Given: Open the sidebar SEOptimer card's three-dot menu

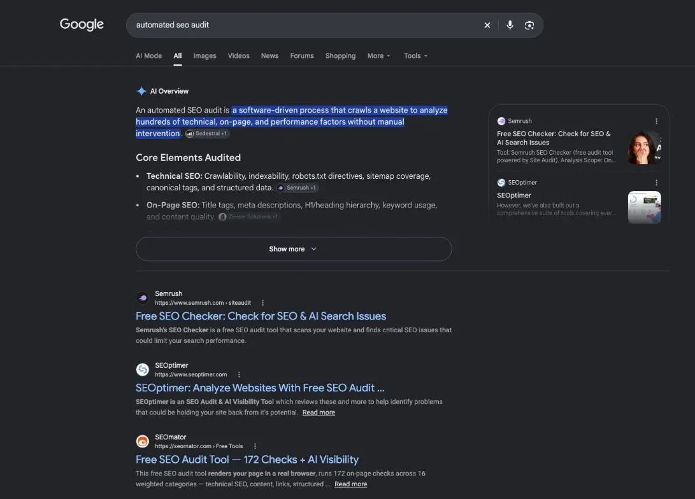Looking at the screenshot, I should [x=656, y=183].
